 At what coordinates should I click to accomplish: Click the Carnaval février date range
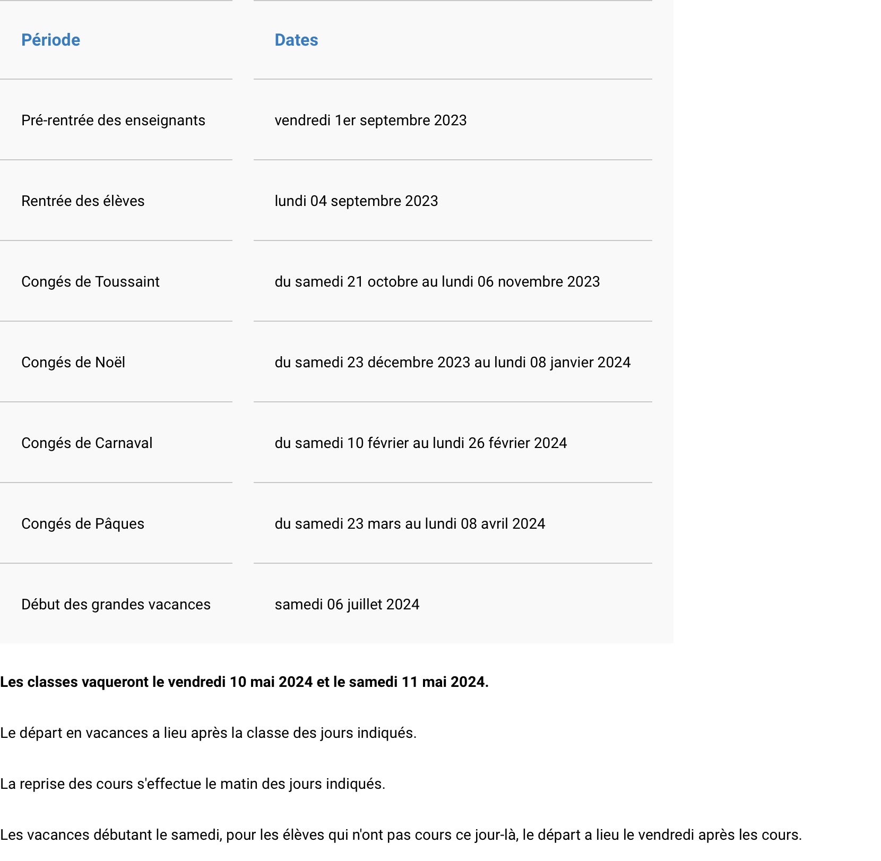click(421, 443)
